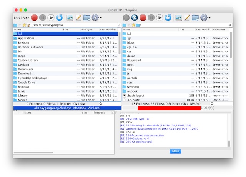Image resolution: width=246 pixels, height=177 pixels.
Task: Select the .bash_logout file
Action: click(176, 96)
